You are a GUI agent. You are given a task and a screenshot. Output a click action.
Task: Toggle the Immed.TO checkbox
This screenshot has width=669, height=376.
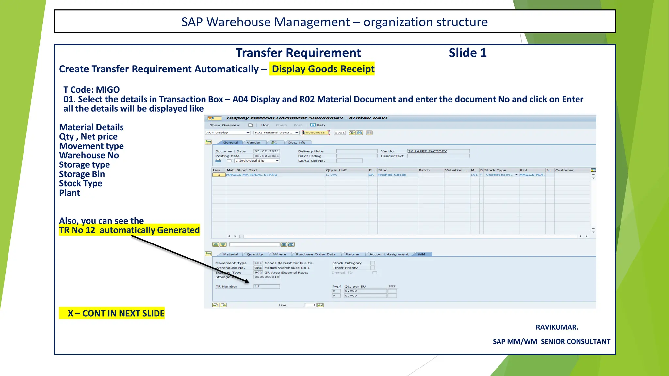[x=375, y=273]
